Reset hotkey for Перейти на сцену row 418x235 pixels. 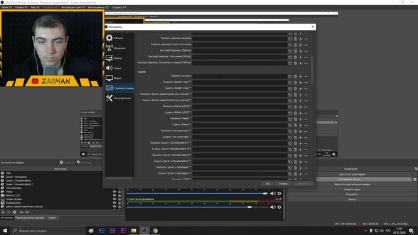[290, 76]
